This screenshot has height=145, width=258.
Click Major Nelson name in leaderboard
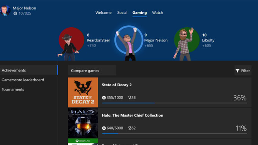pyautogui.click(x=156, y=40)
